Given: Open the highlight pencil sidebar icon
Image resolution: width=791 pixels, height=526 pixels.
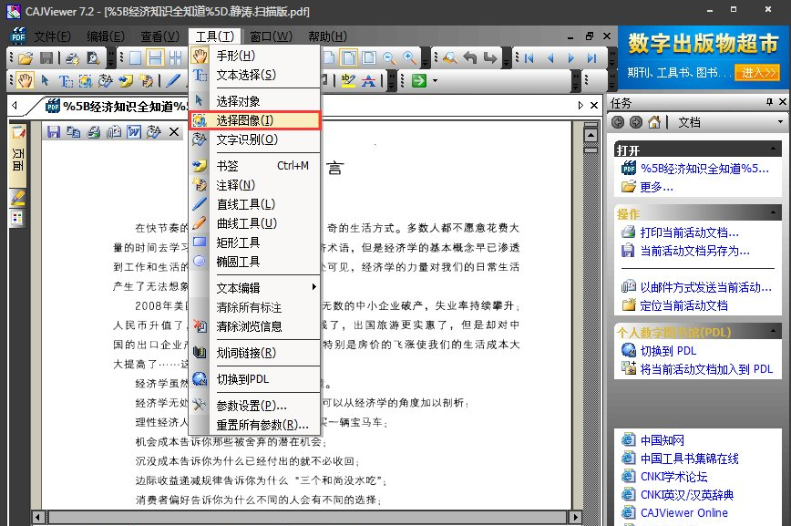Looking at the screenshot, I should click(17, 198).
